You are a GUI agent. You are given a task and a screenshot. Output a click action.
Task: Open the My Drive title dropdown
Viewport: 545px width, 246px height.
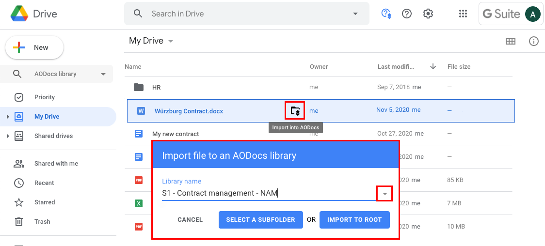click(171, 41)
